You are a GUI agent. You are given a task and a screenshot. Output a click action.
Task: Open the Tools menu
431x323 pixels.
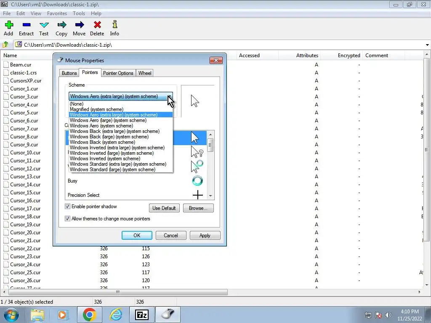click(79, 13)
